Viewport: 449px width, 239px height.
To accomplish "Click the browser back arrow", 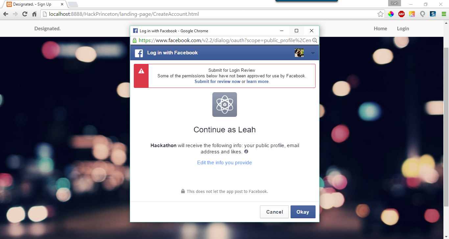I will point(6,14).
